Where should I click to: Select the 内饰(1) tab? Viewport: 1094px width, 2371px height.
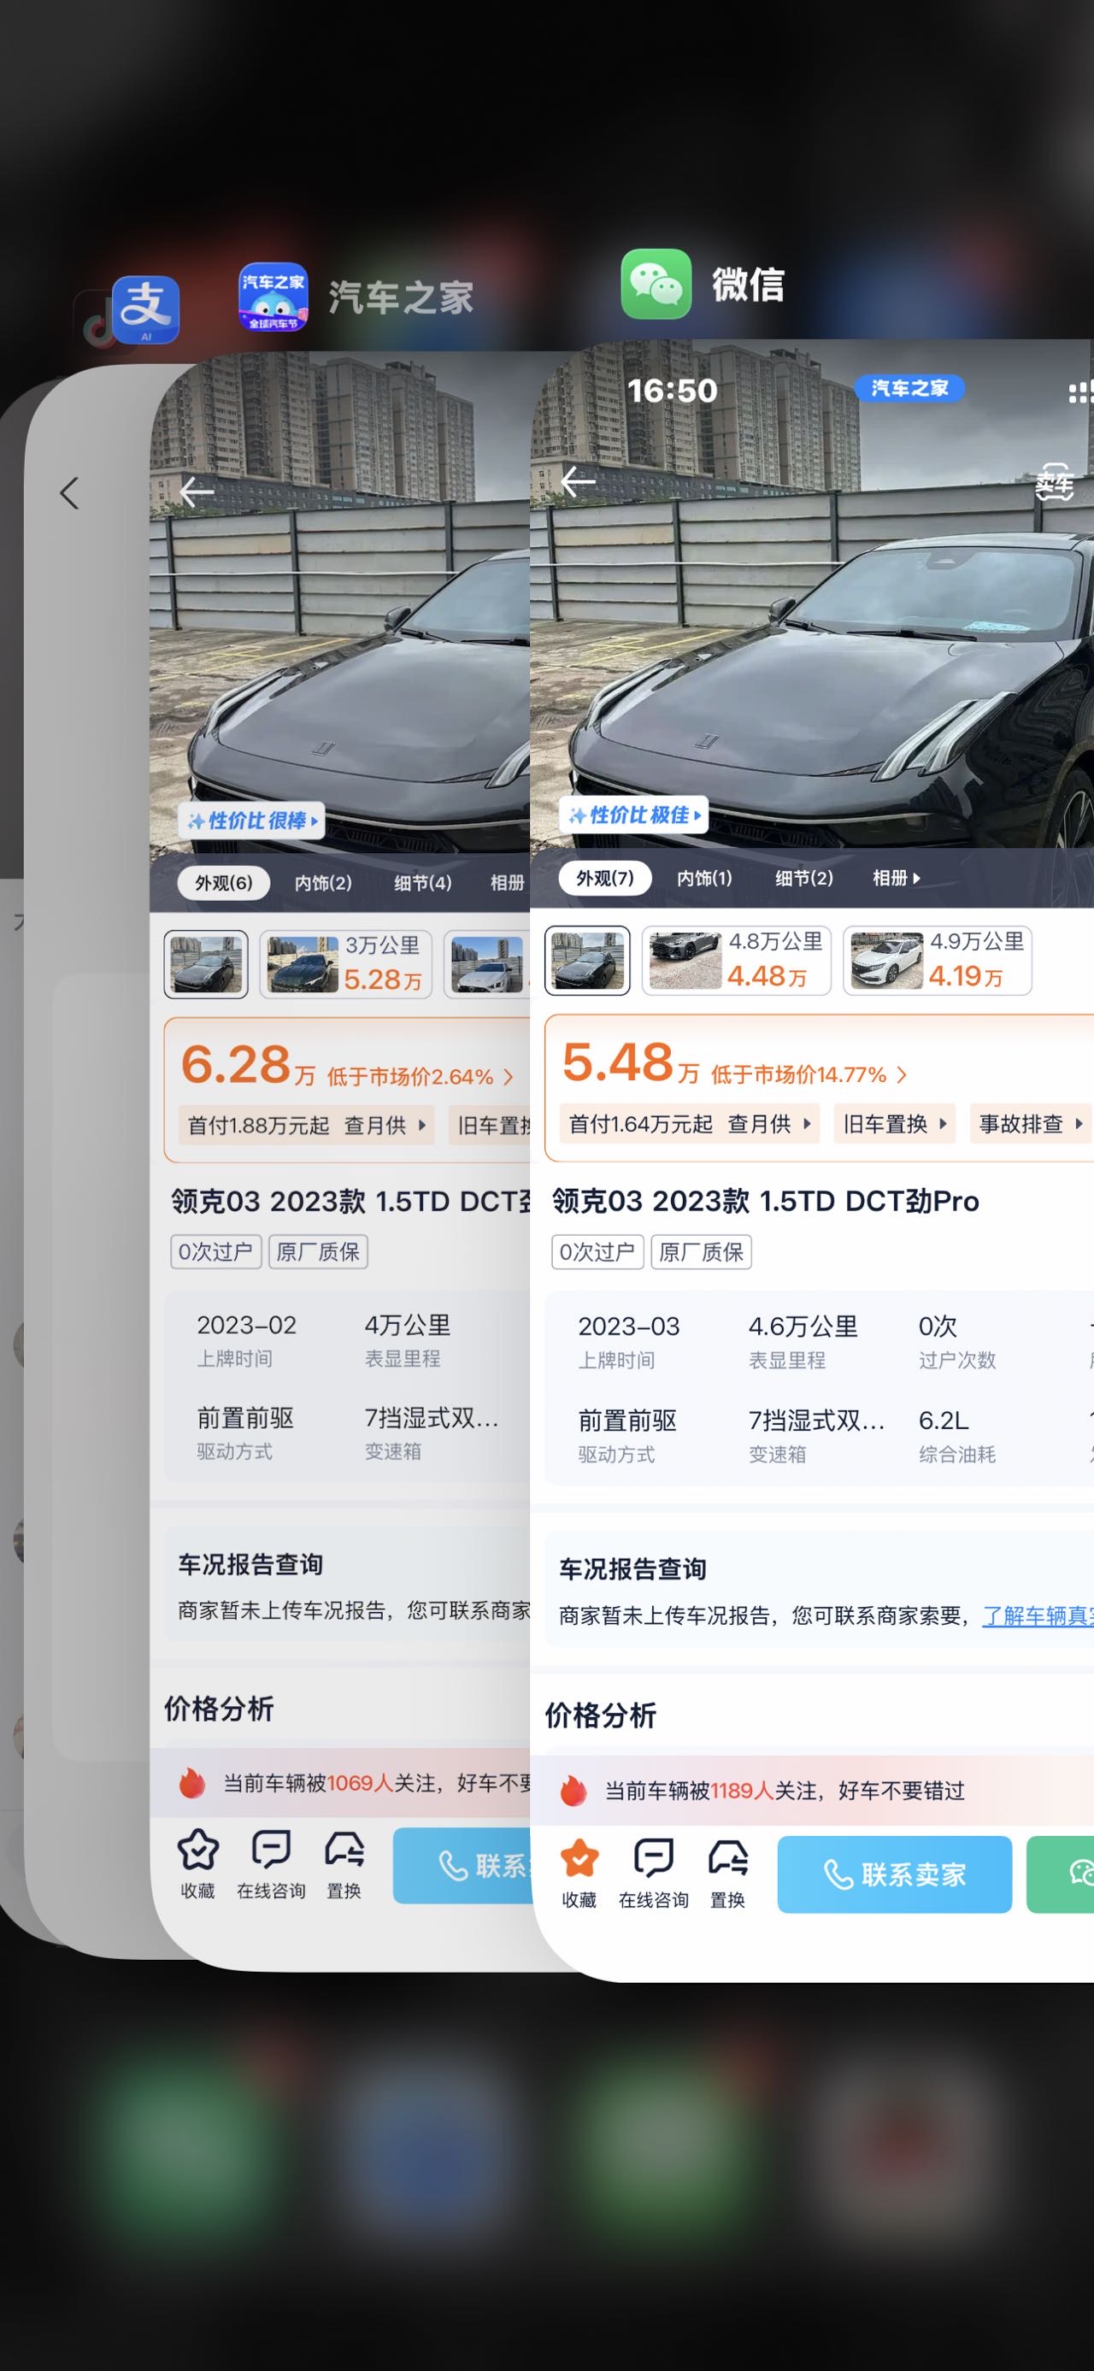pos(704,878)
